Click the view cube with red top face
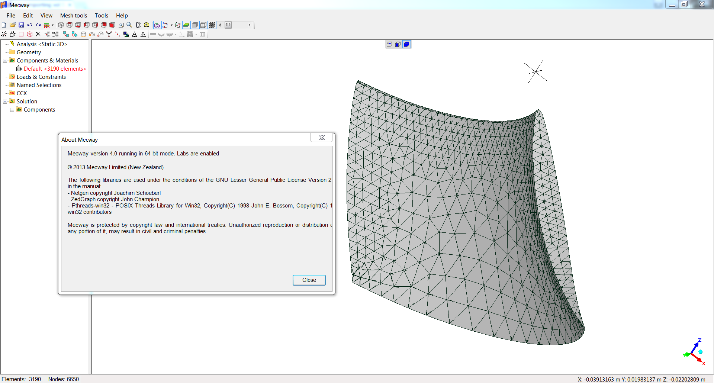The image size is (714, 383). pyautogui.click(x=70, y=25)
